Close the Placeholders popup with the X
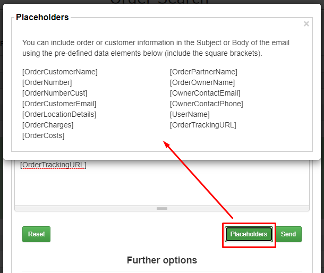Viewport: 324px width, 273px height. click(306, 24)
